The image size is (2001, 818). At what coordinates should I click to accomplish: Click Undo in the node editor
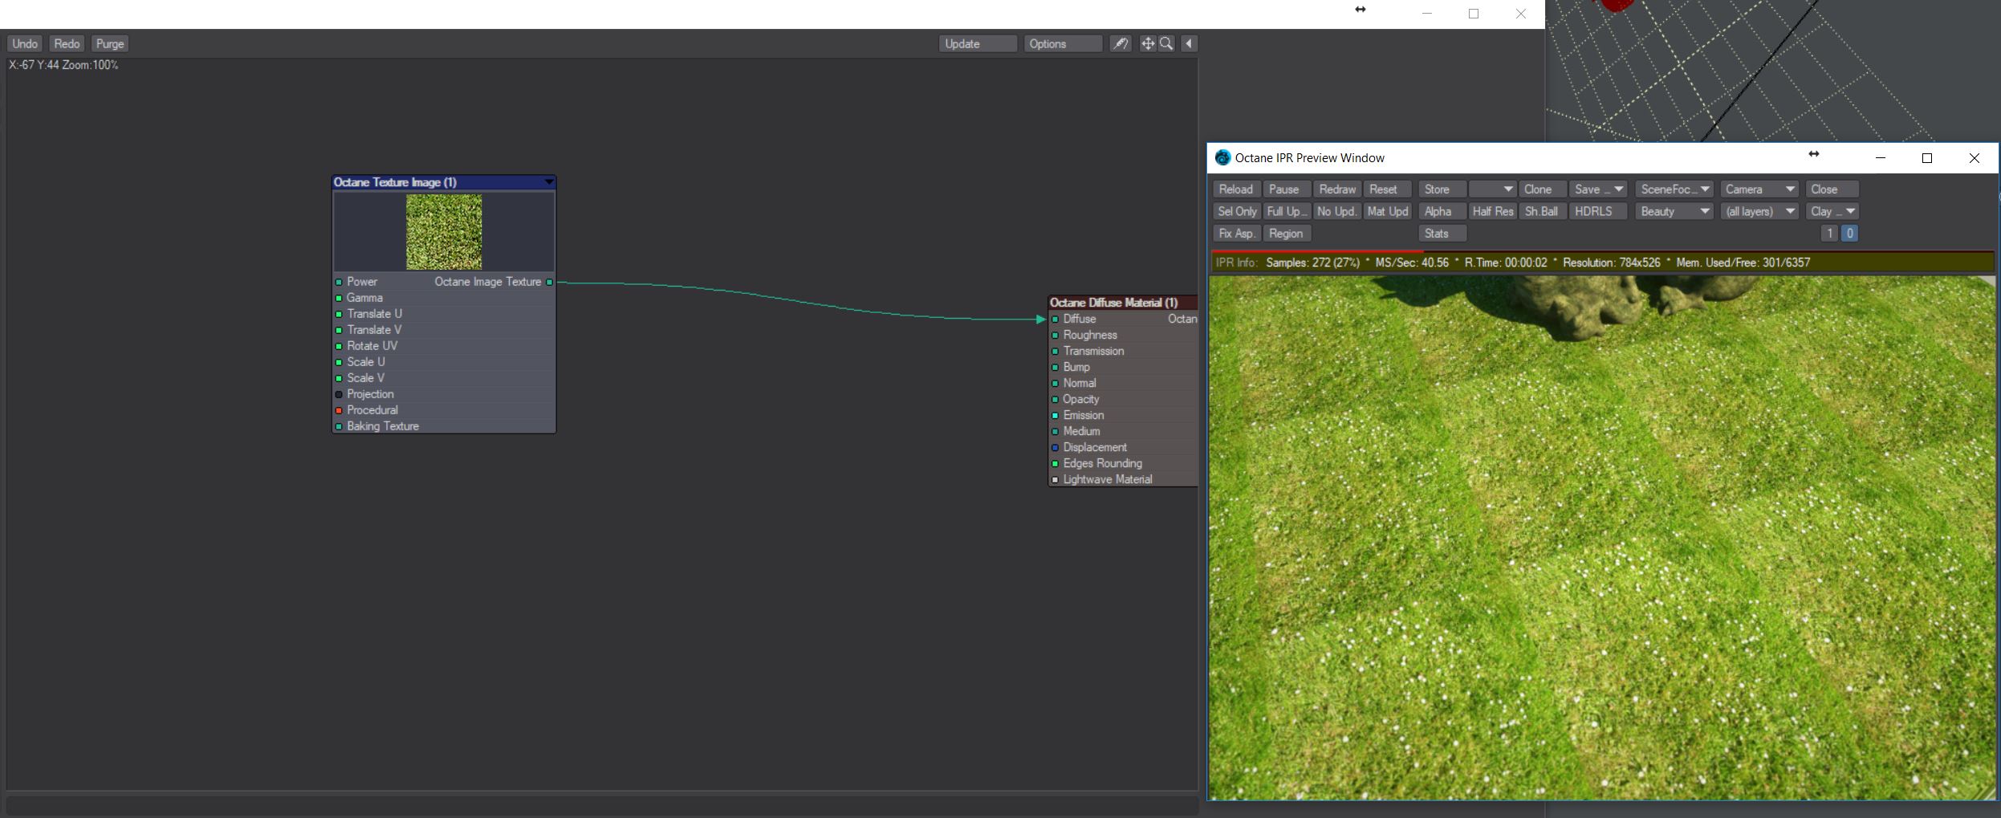[x=25, y=44]
